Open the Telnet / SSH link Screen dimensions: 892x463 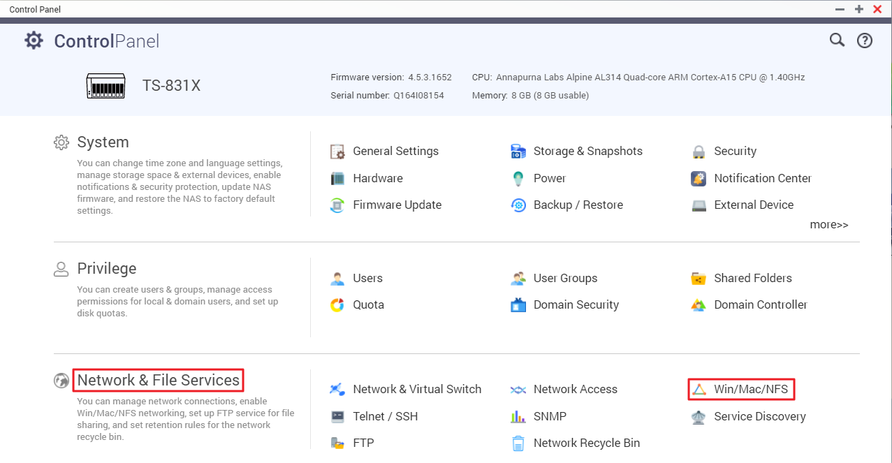pos(386,417)
